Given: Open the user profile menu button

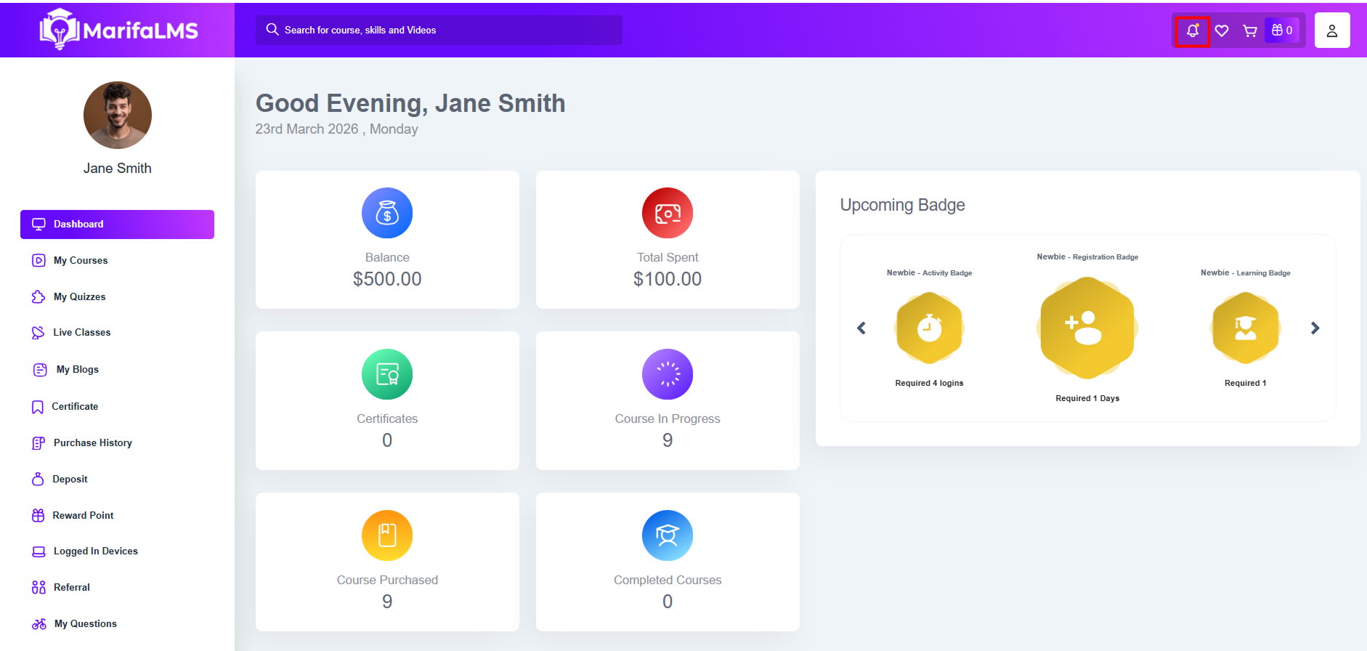Looking at the screenshot, I should pyautogui.click(x=1331, y=31).
